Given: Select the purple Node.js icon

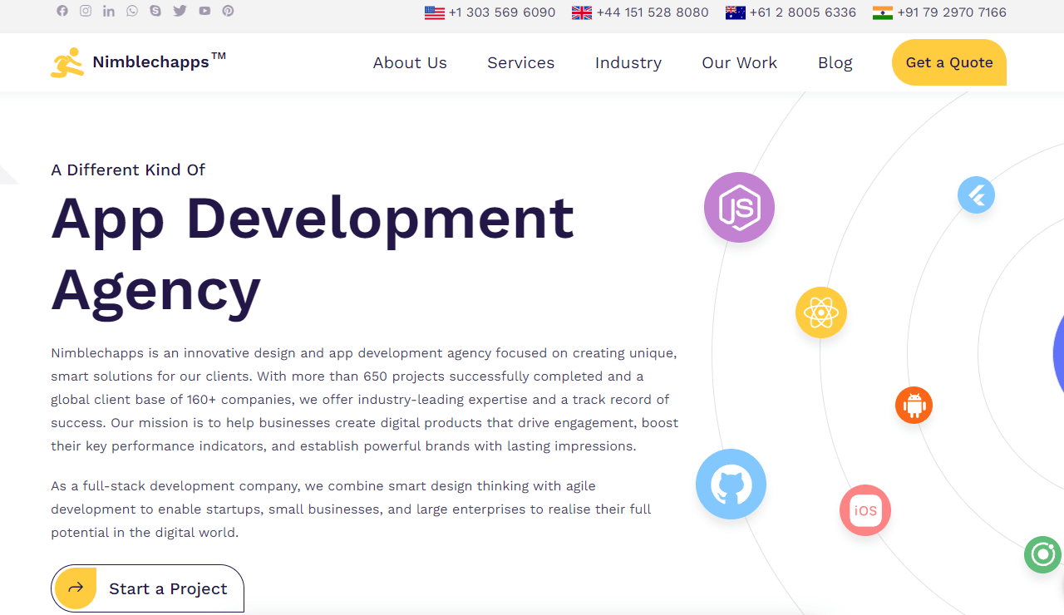Looking at the screenshot, I should tap(739, 207).
